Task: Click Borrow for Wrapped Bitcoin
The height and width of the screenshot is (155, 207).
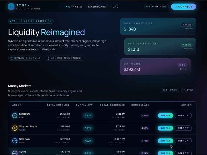Action: [183, 128]
